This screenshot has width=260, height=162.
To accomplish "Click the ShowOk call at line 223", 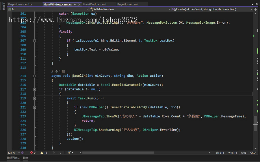I will [x=112, y=116].
